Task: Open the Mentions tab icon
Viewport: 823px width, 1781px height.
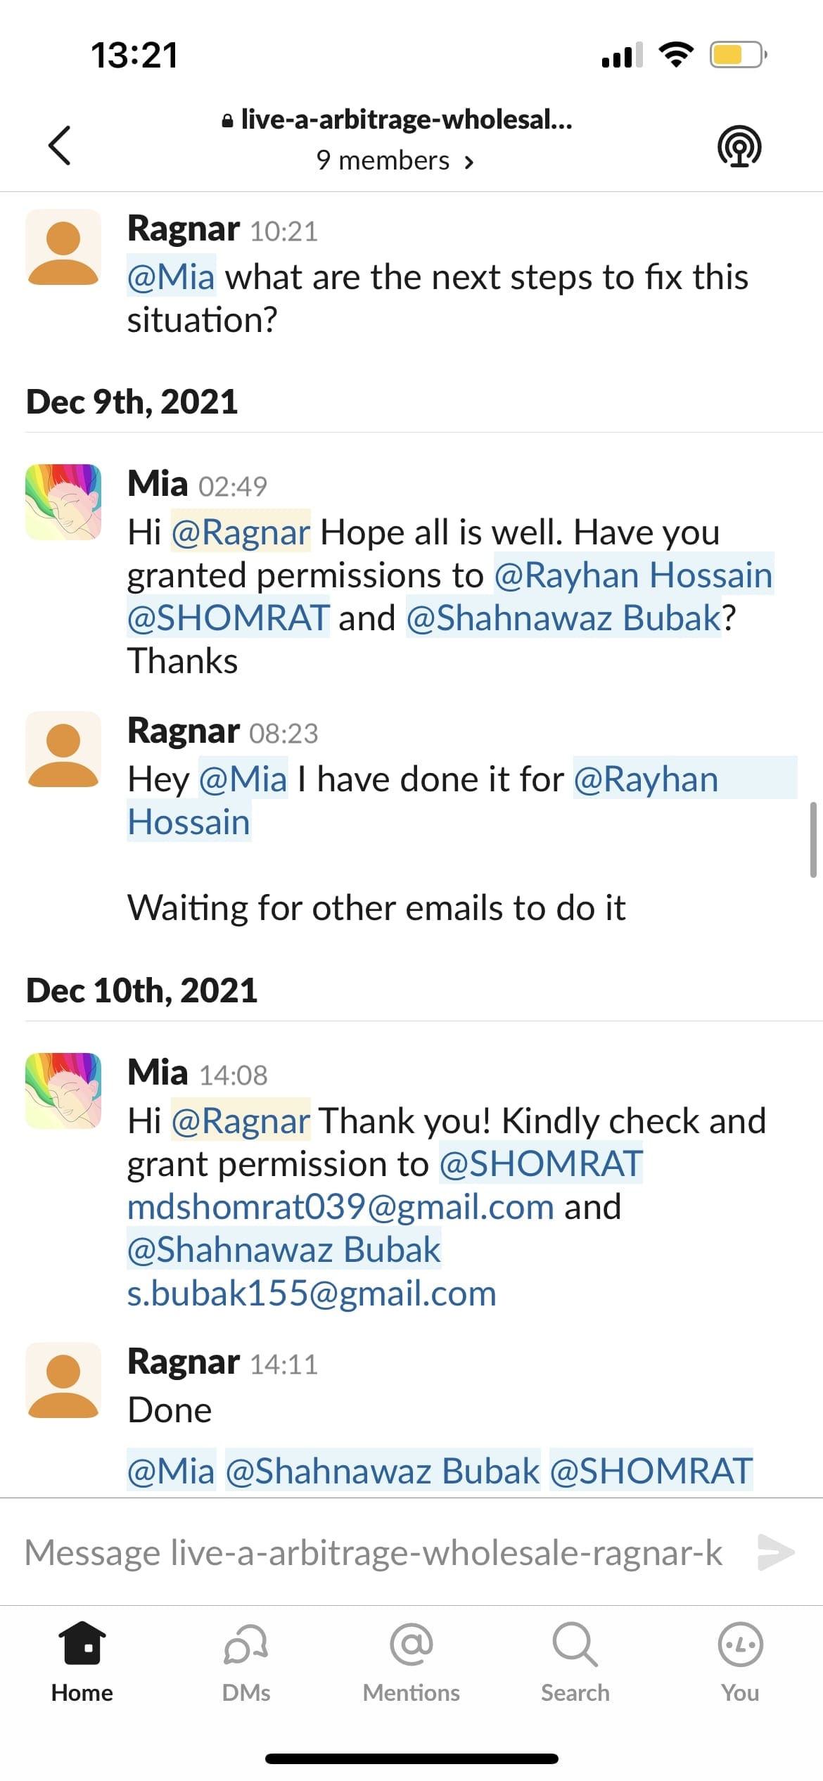Action: point(411,1644)
